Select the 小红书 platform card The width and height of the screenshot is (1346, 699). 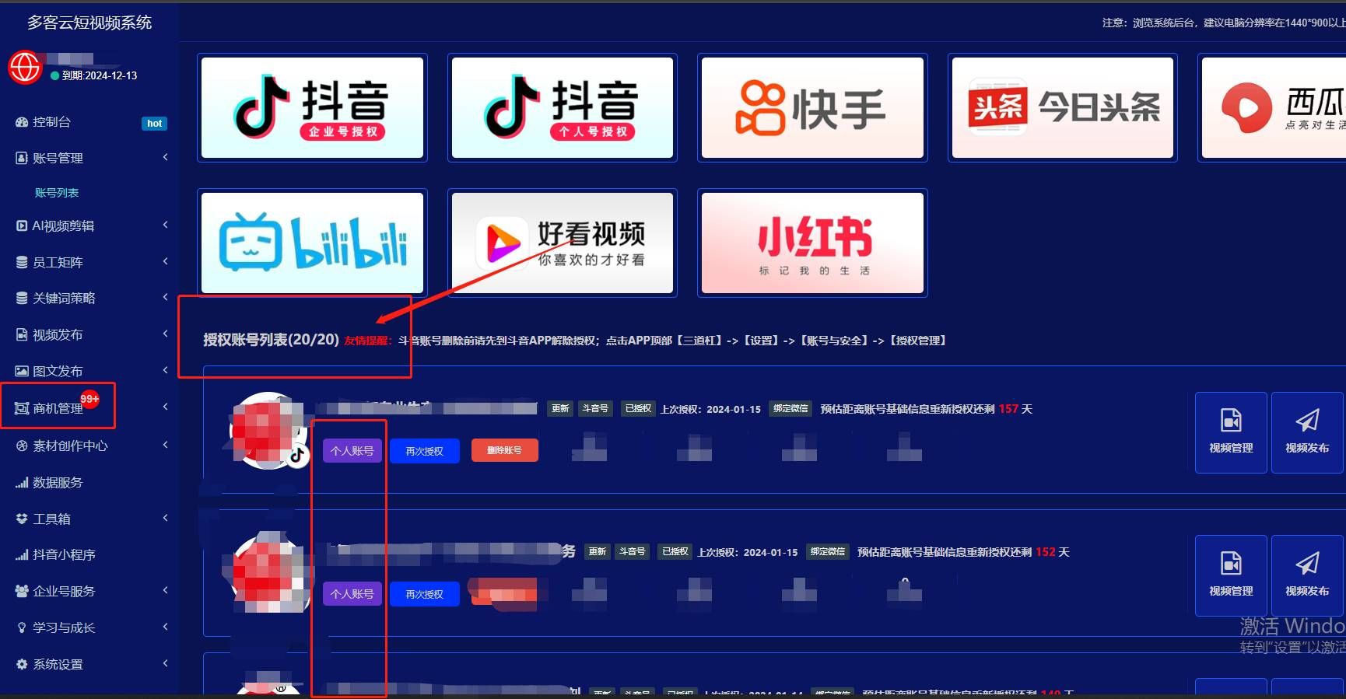pyautogui.click(x=812, y=243)
